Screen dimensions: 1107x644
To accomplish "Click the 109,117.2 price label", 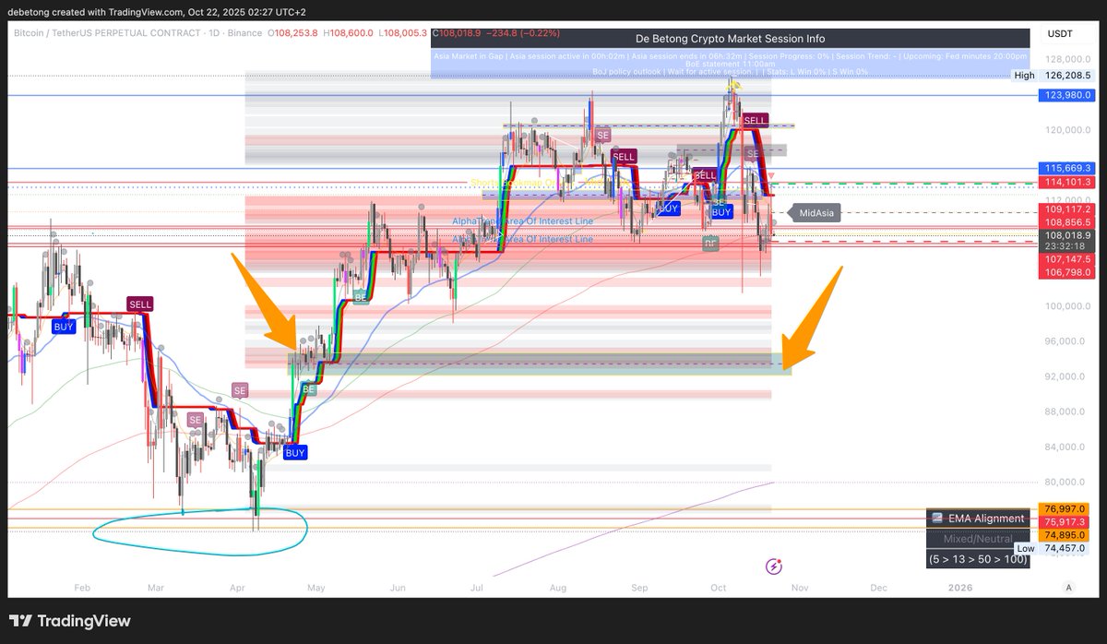I will pyautogui.click(x=1066, y=209).
